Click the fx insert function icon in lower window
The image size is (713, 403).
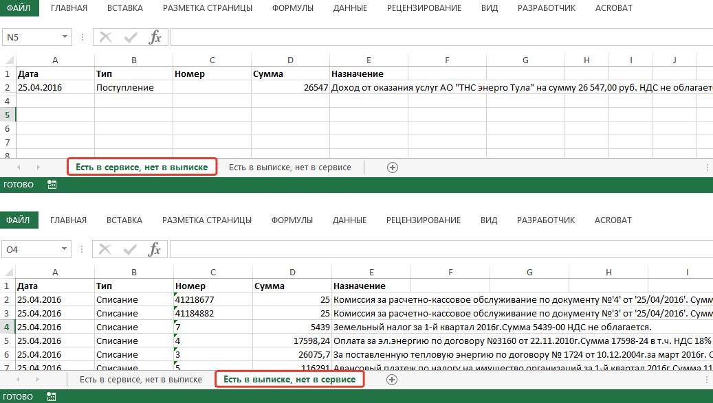tap(154, 249)
